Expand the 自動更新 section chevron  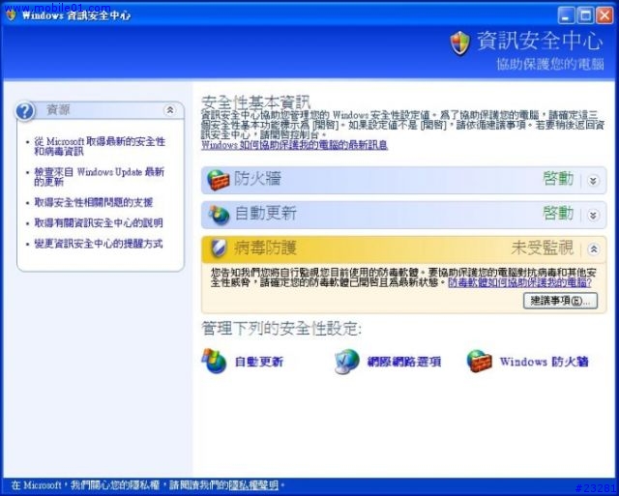tap(593, 215)
